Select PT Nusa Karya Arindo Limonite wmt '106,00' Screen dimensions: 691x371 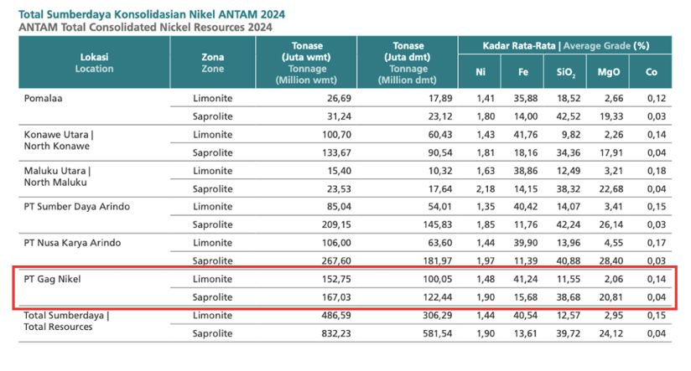pos(336,243)
